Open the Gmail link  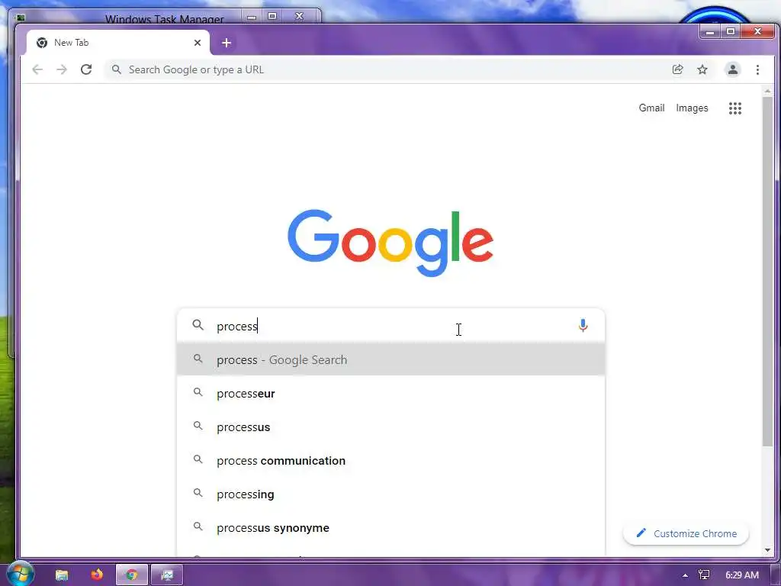click(651, 108)
